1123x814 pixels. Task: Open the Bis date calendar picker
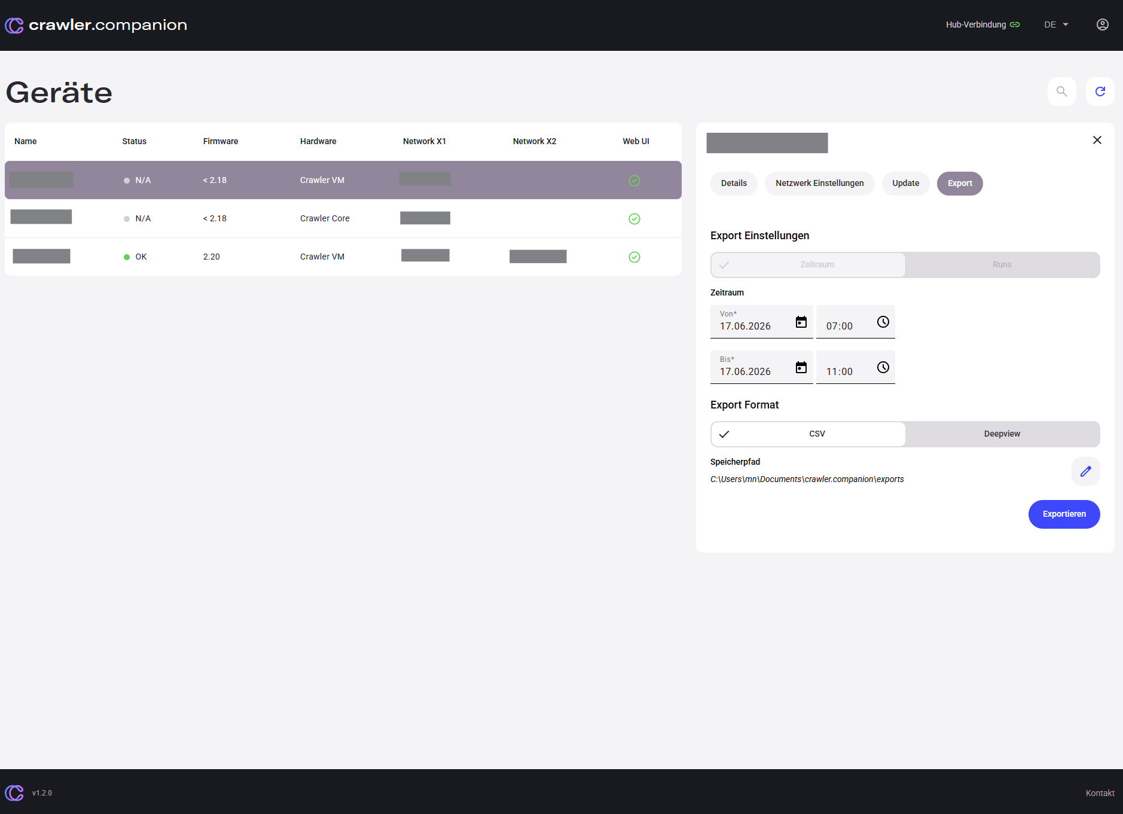[x=801, y=367]
